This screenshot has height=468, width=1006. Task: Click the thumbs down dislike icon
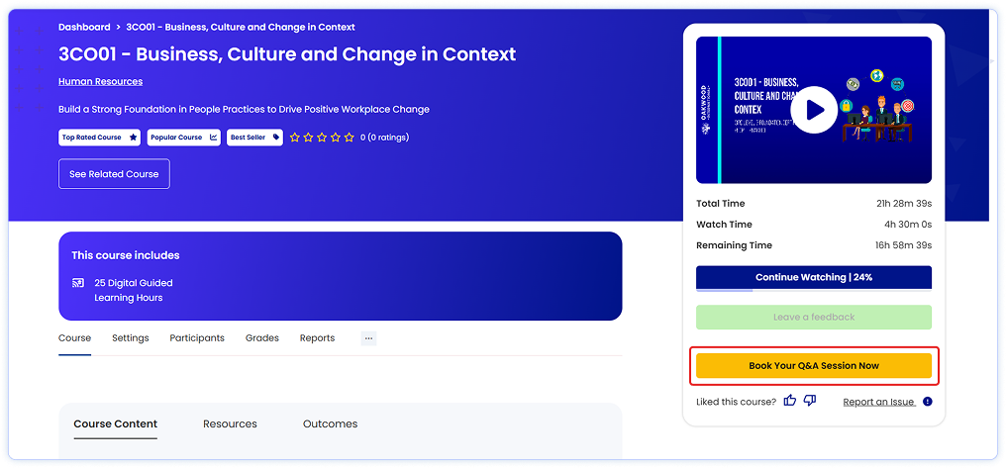810,401
